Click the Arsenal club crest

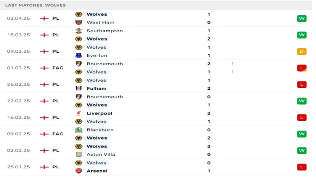coord(79,171)
